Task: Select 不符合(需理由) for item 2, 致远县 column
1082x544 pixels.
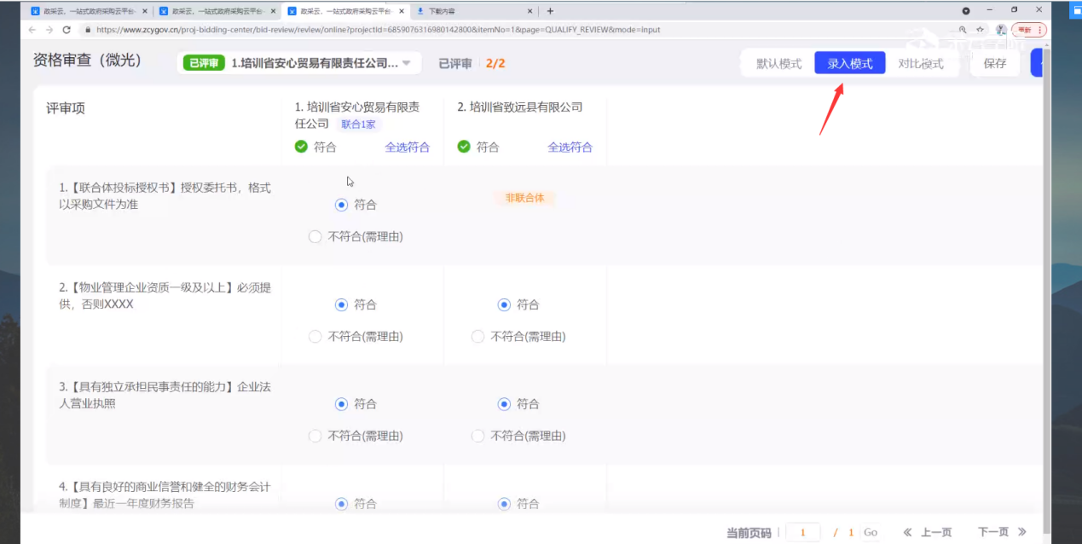Action: click(477, 337)
